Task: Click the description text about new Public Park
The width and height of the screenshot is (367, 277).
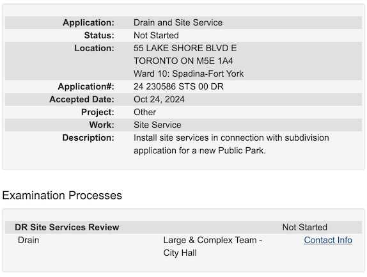Action: (x=231, y=144)
